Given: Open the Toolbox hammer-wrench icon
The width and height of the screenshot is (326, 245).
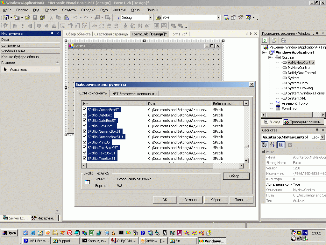Looking at the screenshot, I should [241, 18].
